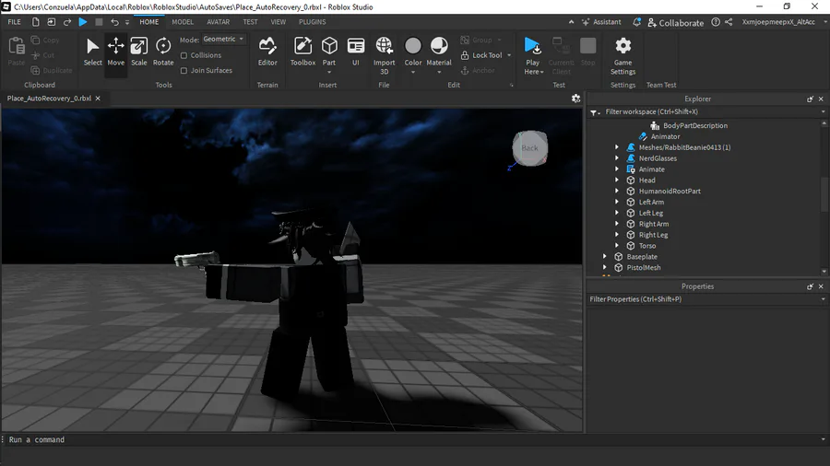Expand the PistolMesh item
The image size is (830, 466).
click(x=604, y=267)
